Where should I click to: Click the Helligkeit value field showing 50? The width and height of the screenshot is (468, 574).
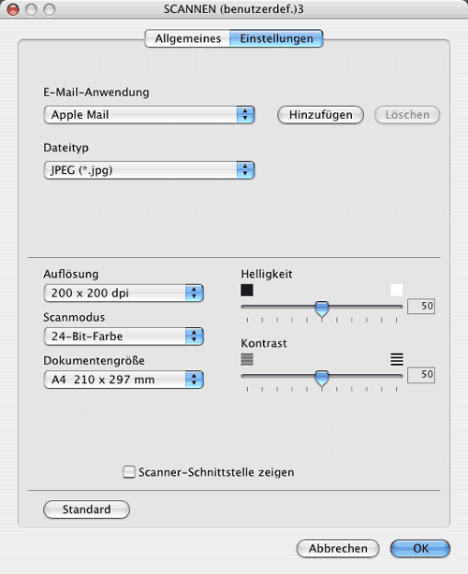click(421, 306)
